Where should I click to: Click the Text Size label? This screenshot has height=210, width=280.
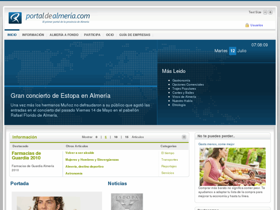point(255,12)
